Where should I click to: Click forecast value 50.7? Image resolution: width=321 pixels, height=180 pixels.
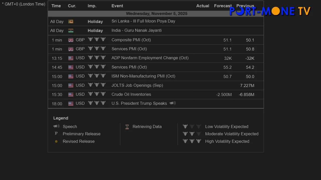click(227, 76)
